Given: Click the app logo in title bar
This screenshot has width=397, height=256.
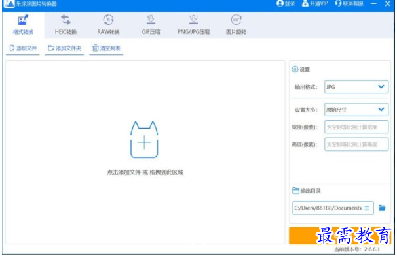Looking at the screenshot, I should (9, 4).
